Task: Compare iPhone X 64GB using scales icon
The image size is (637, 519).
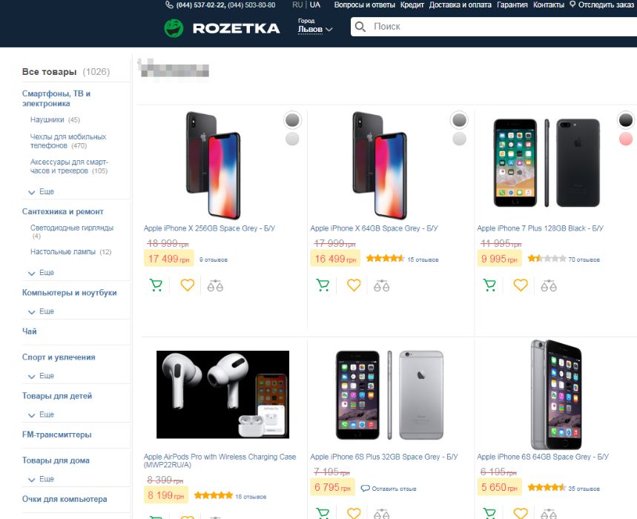Action: coord(382,285)
